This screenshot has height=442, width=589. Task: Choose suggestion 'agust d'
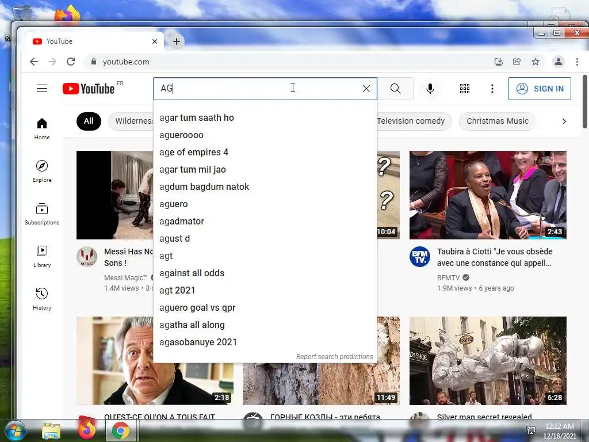point(265,239)
